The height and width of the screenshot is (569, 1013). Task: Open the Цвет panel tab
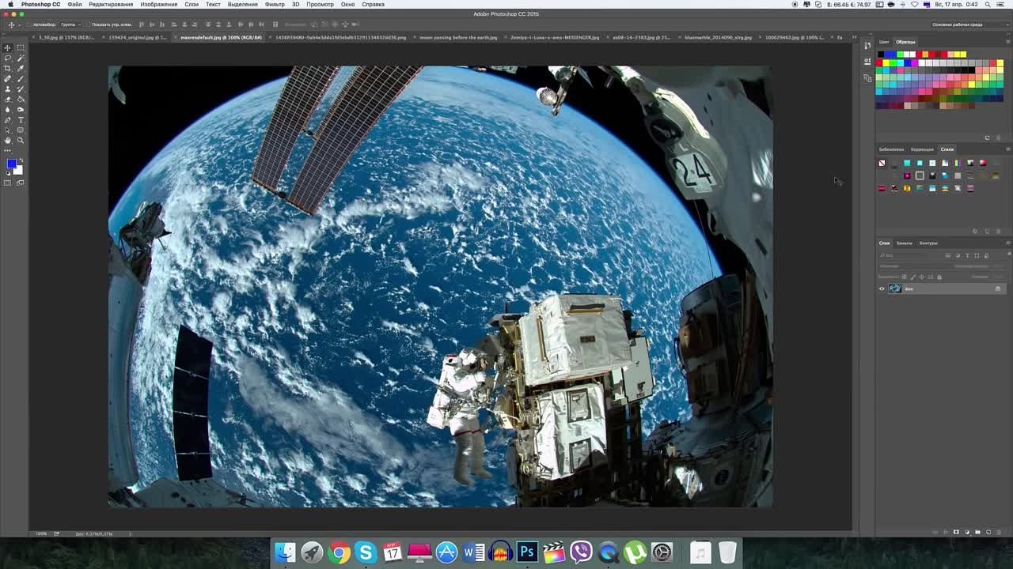tap(884, 42)
